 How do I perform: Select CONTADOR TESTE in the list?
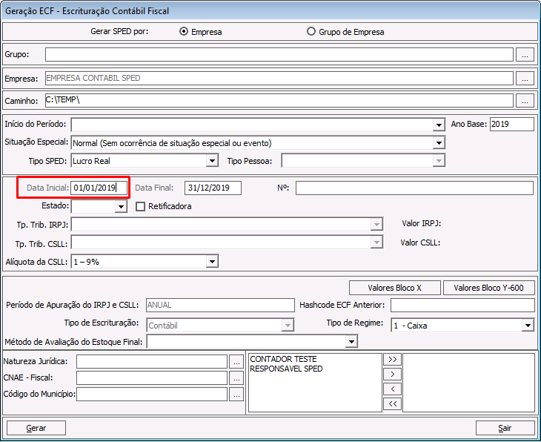tap(283, 359)
